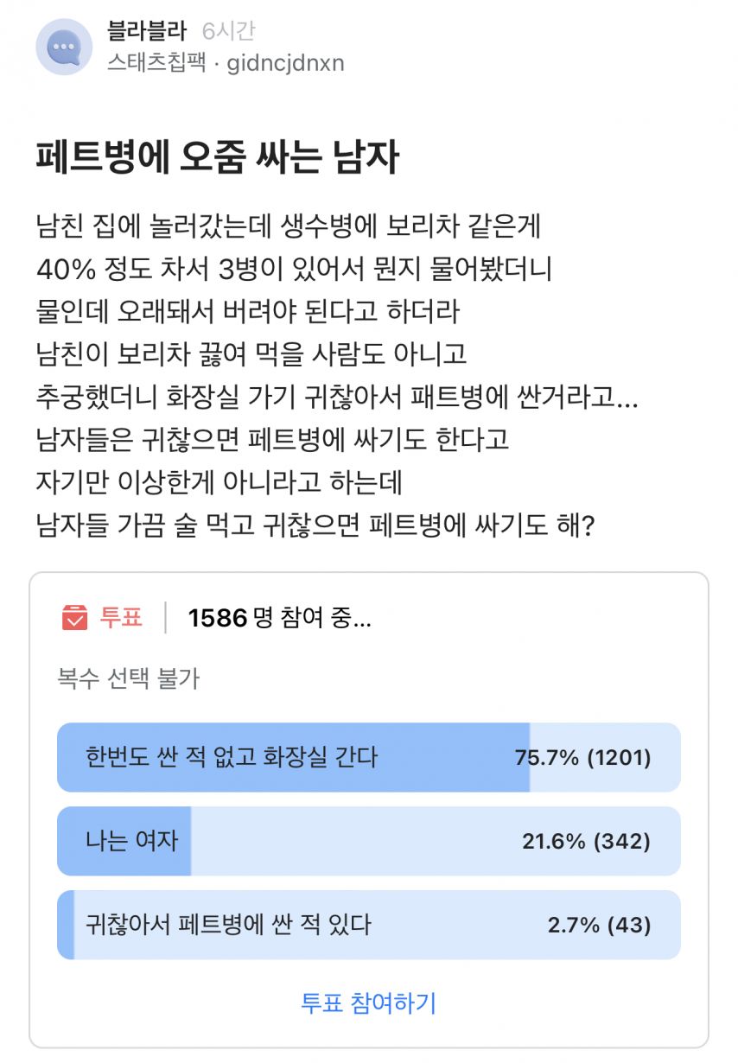Viewport: 738px width, 1063px height.
Task: Open the 스태츠칩팩 company name
Action: (x=156, y=63)
